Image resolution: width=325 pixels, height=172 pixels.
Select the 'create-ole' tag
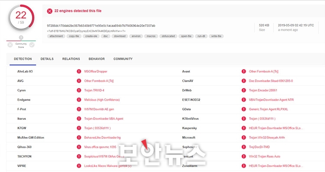(91, 36)
